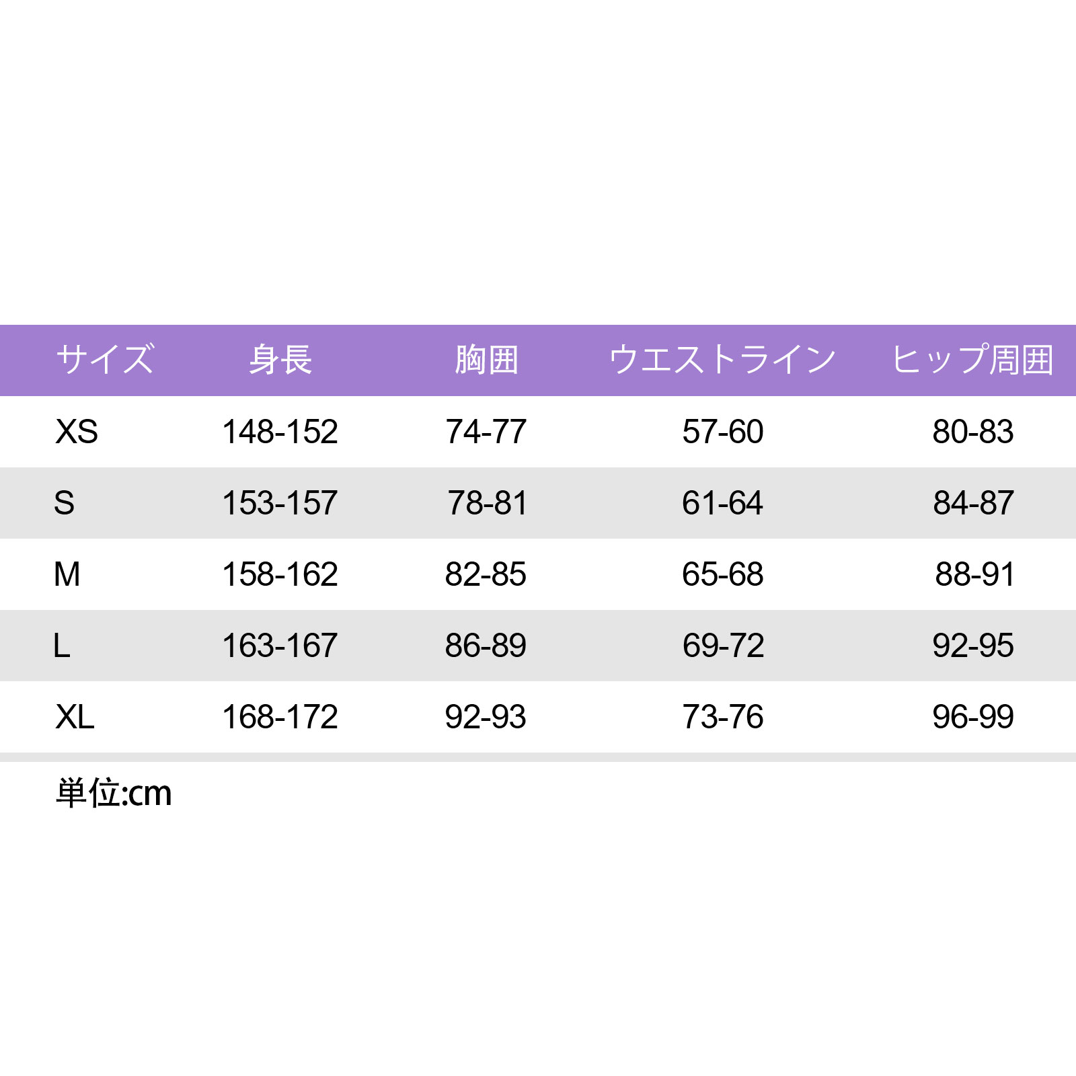Select the 92-95 hip measurement

tap(973, 646)
